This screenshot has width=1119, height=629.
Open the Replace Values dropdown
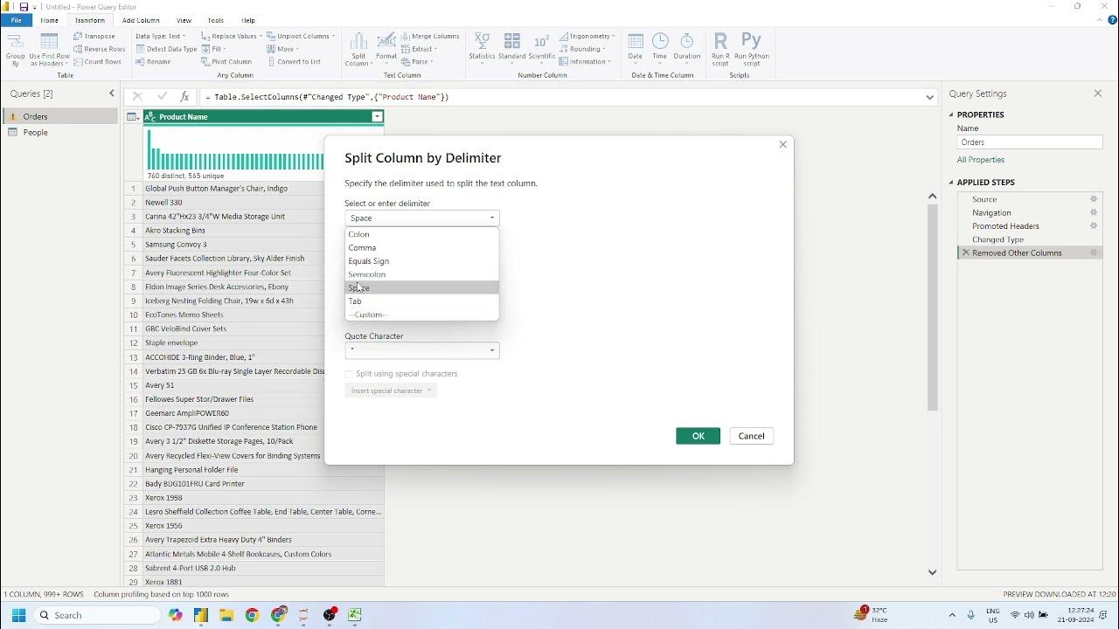231,36
